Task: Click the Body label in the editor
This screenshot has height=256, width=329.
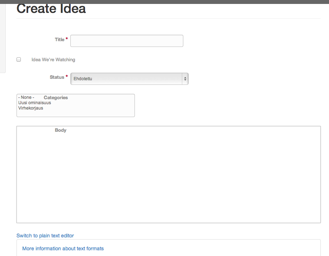Action: (x=60, y=130)
